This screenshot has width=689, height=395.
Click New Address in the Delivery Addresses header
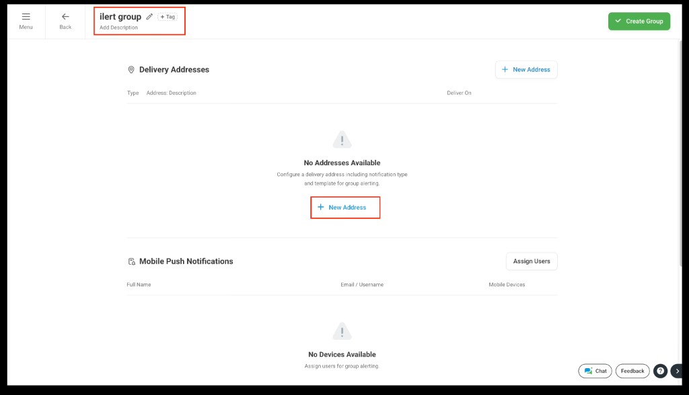tap(526, 70)
